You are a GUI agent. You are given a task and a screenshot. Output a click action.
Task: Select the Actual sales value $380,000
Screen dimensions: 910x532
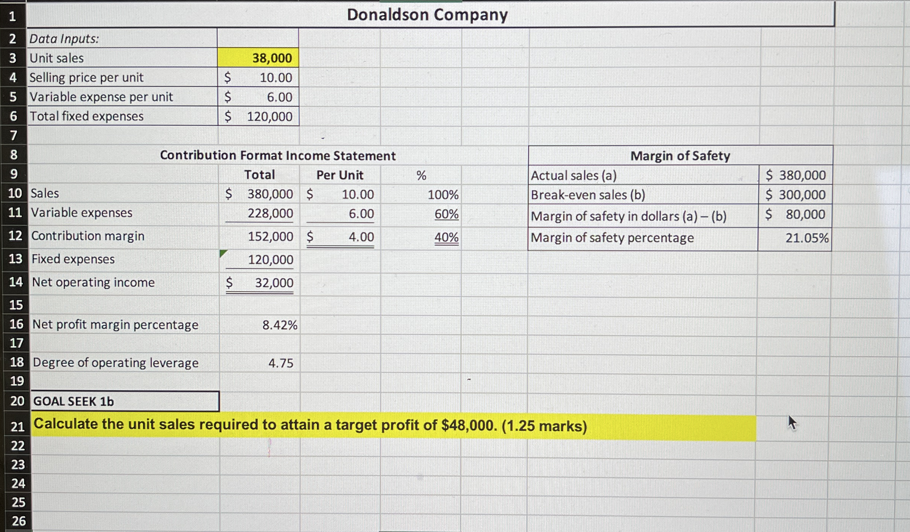coord(794,175)
